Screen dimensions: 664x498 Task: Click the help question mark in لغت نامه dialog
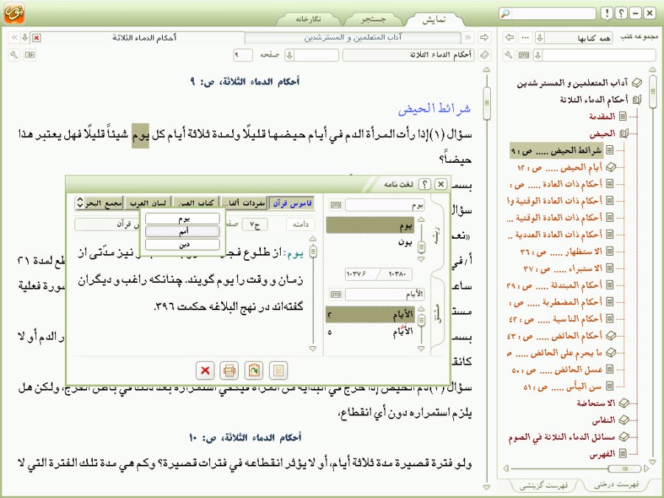pyautogui.click(x=424, y=184)
